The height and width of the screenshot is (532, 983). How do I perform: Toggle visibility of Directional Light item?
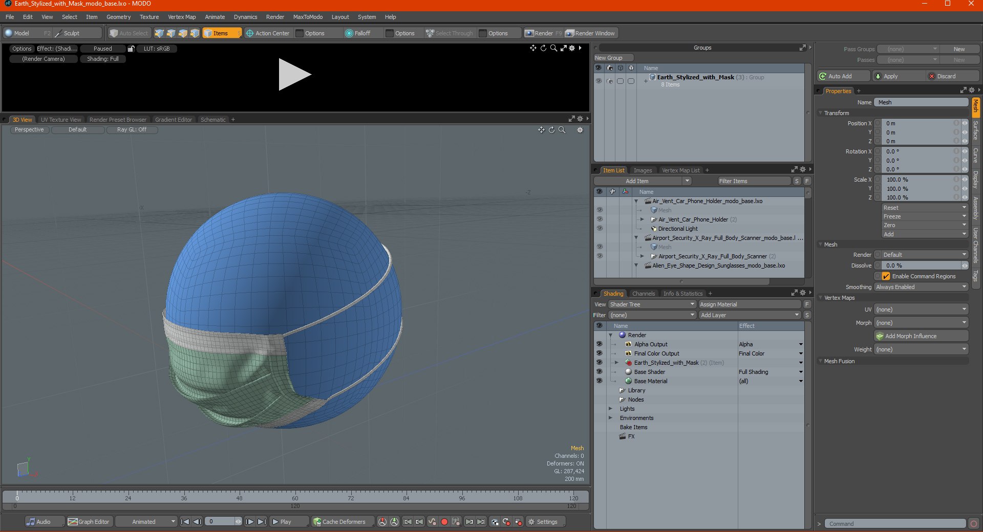tap(599, 229)
